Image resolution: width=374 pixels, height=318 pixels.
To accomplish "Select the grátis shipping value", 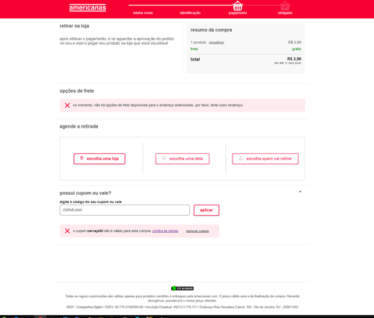I will [296, 49].
